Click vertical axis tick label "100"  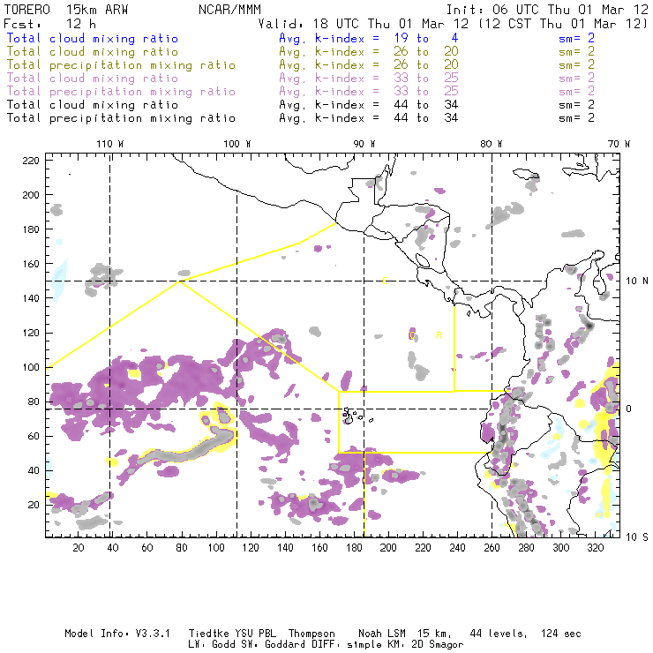point(31,367)
